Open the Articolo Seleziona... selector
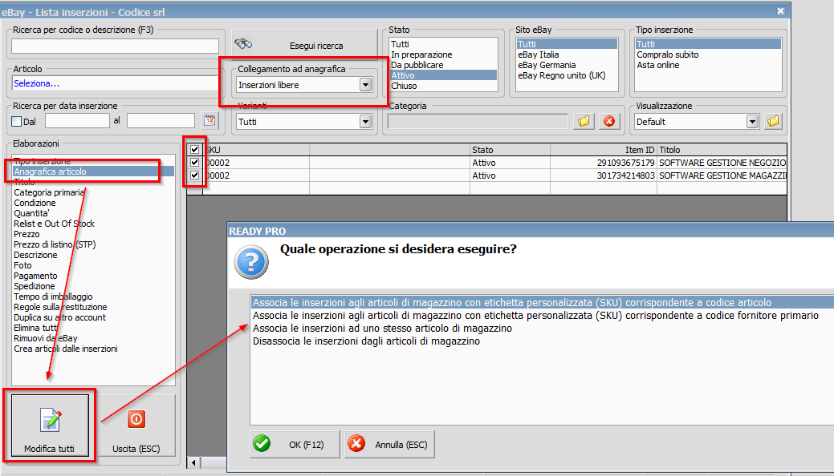The image size is (834, 476). pyautogui.click(x=114, y=83)
